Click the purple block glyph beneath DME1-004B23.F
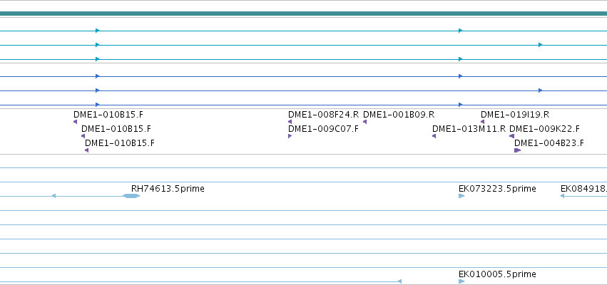Image resolution: width=607 pixels, height=285 pixels. point(517,150)
